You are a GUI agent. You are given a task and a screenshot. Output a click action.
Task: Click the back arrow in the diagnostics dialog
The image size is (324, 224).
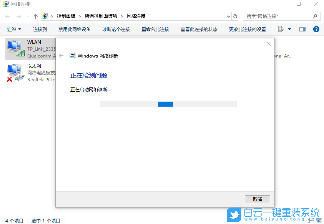pyautogui.click(x=61, y=55)
